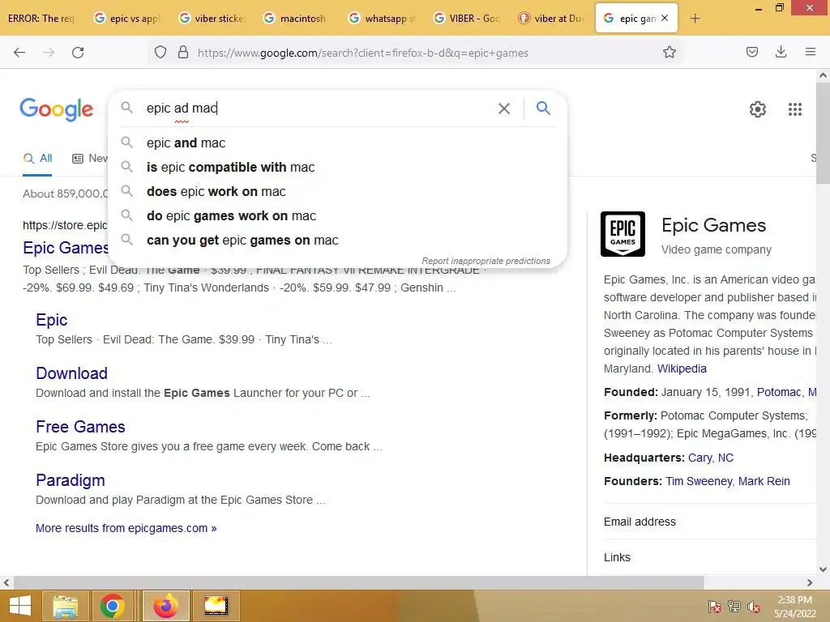Run the search with the blue magnifier icon
The width and height of the screenshot is (830, 622).
point(543,108)
